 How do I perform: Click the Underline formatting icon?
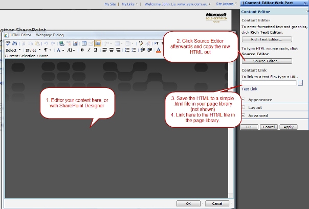(x=95, y=50)
